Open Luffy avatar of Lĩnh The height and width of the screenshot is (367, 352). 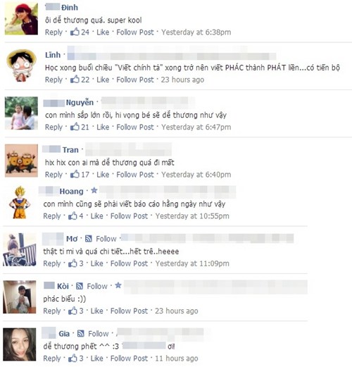(21, 66)
